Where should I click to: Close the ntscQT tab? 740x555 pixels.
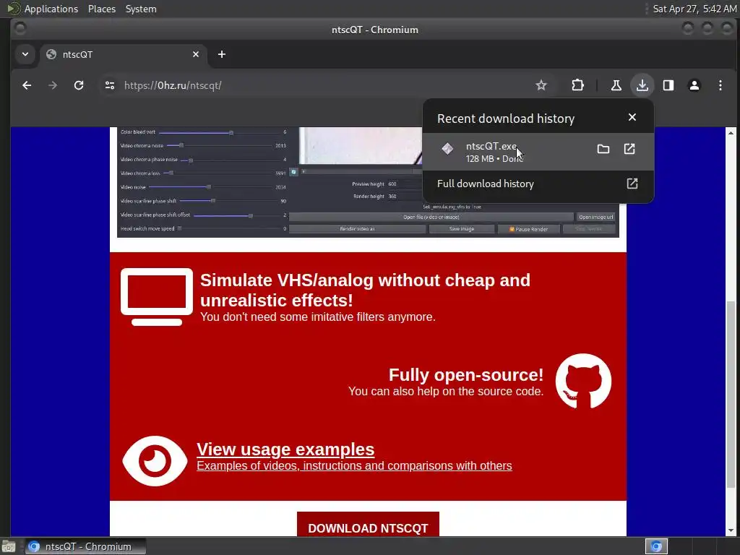(x=196, y=54)
